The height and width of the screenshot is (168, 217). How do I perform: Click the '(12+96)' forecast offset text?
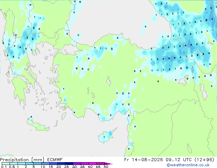[204, 160]
